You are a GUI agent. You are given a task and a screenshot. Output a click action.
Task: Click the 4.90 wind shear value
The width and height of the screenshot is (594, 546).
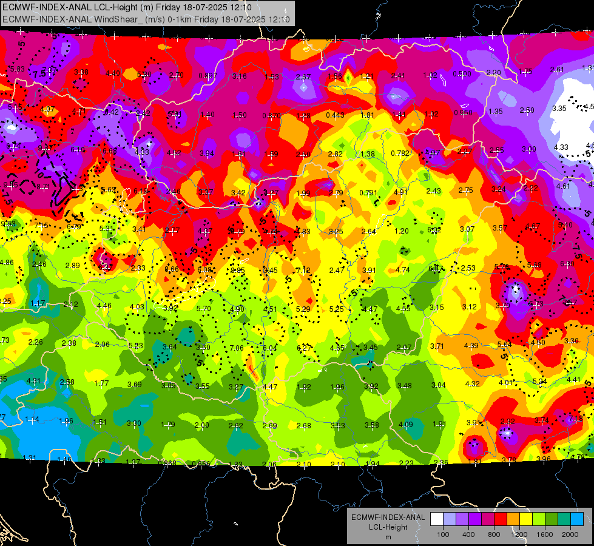click(237, 309)
